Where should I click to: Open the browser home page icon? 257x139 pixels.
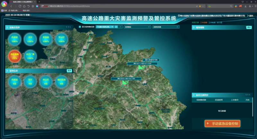24,6
